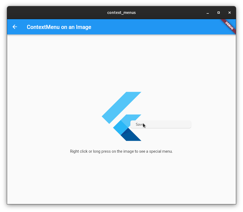This screenshot has width=243, height=212.
Task: Click the 'ContextMenu on an Image' title
Action: point(59,27)
